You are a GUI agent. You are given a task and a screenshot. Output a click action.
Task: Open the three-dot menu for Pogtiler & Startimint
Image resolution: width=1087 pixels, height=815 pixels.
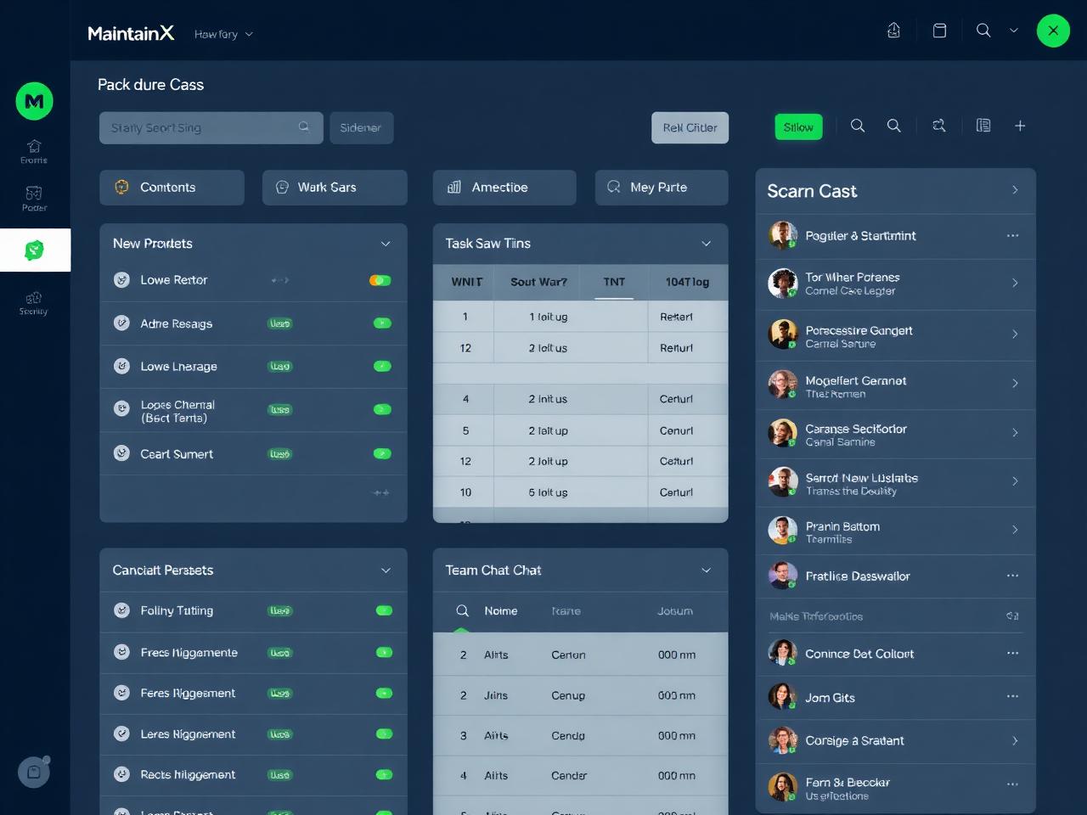1012,235
